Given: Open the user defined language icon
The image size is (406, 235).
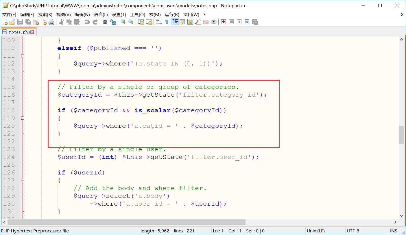Looking at the screenshot, I should (182, 22).
